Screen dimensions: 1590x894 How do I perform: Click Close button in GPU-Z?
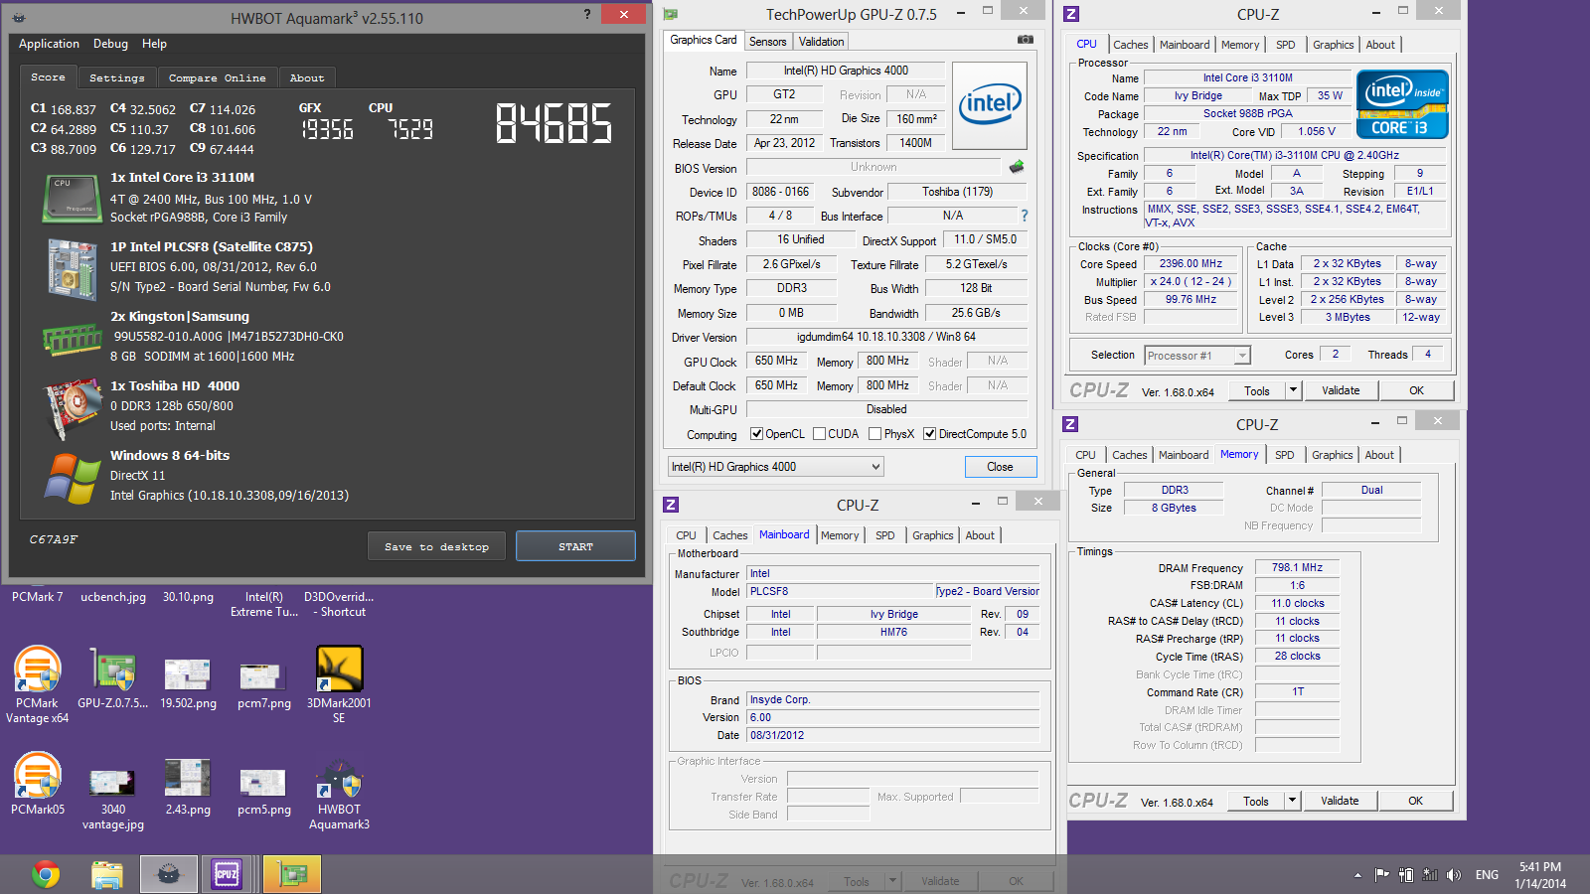tap(1000, 467)
